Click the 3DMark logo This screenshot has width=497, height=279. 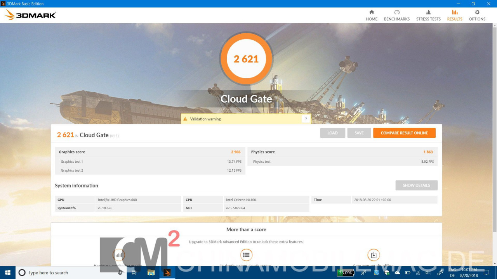tap(31, 15)
